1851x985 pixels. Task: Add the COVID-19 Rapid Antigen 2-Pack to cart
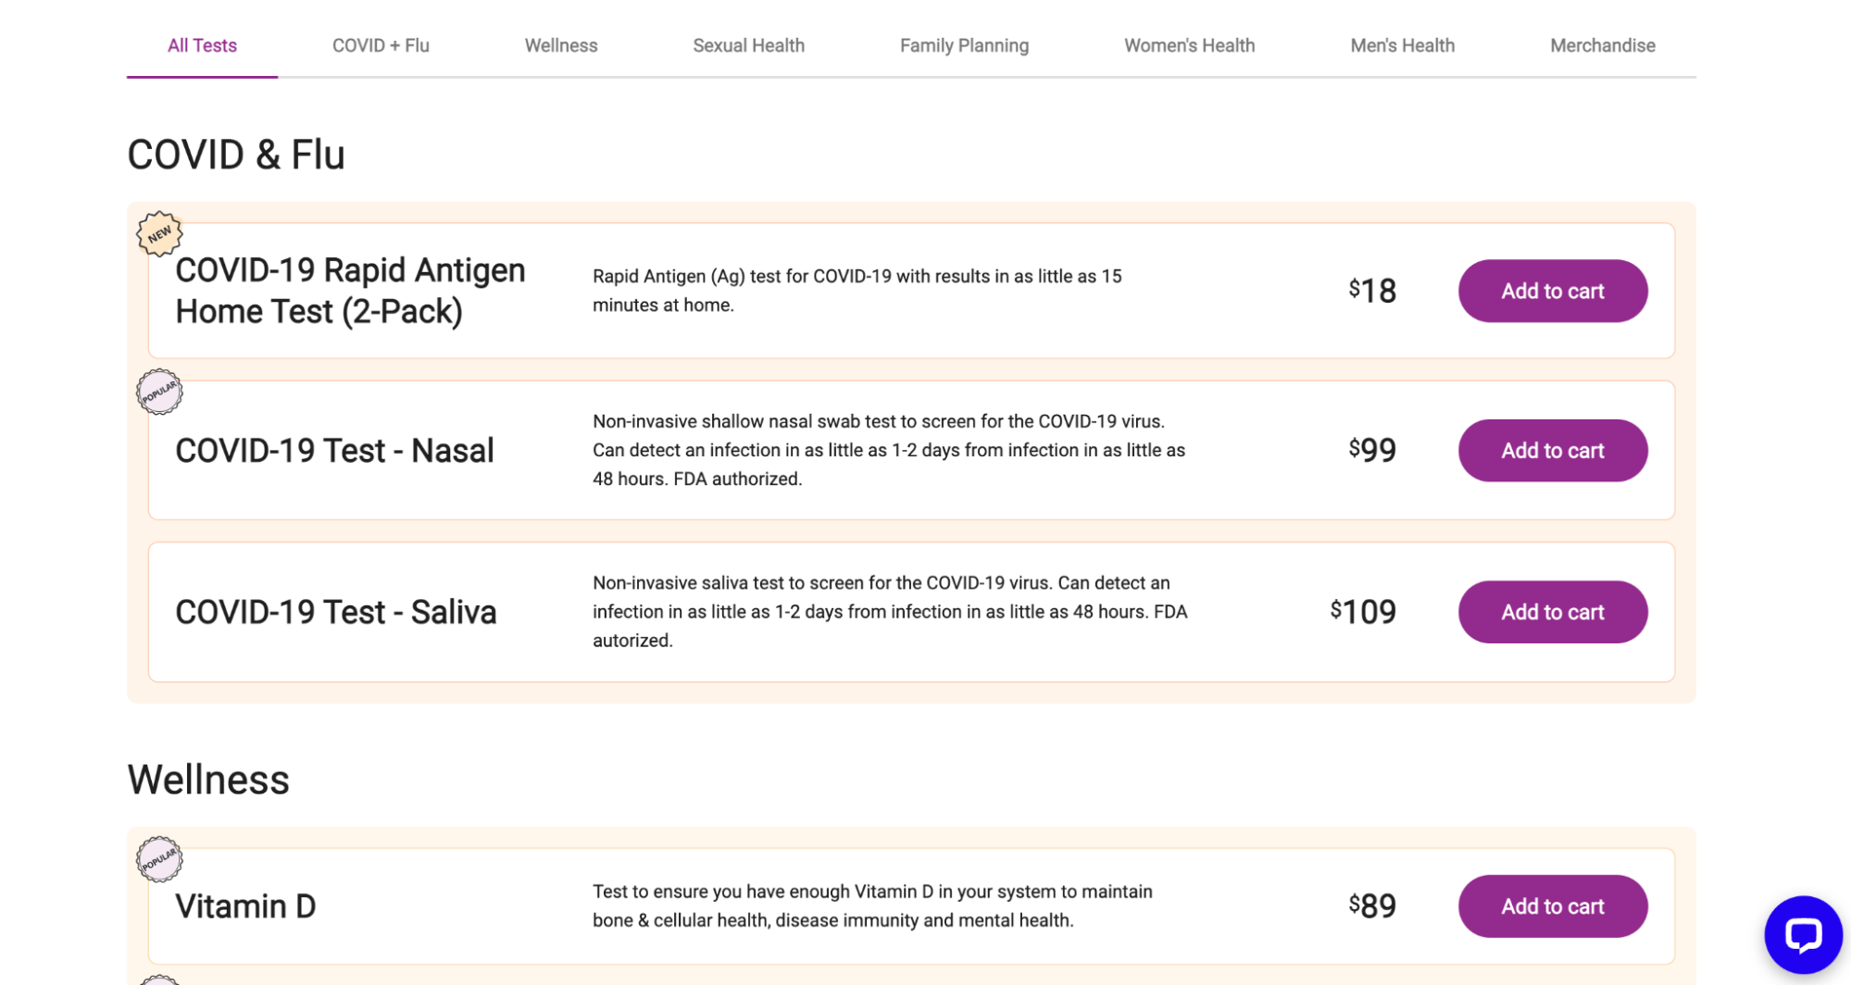(x=1553, y=290)
